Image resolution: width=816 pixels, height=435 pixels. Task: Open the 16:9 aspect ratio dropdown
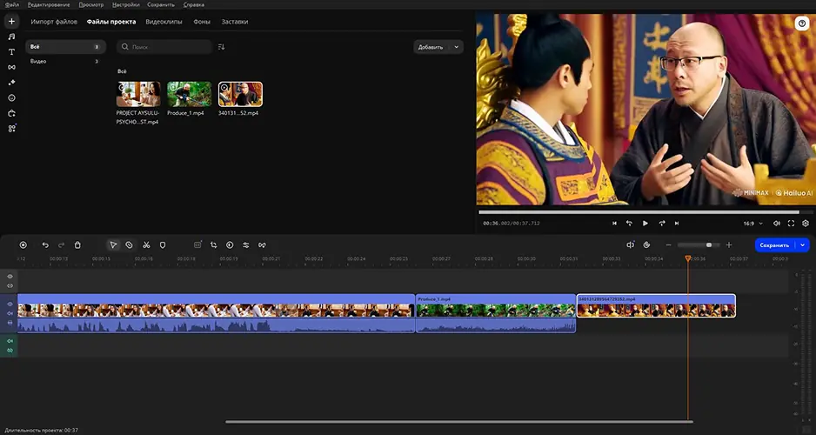753,224
